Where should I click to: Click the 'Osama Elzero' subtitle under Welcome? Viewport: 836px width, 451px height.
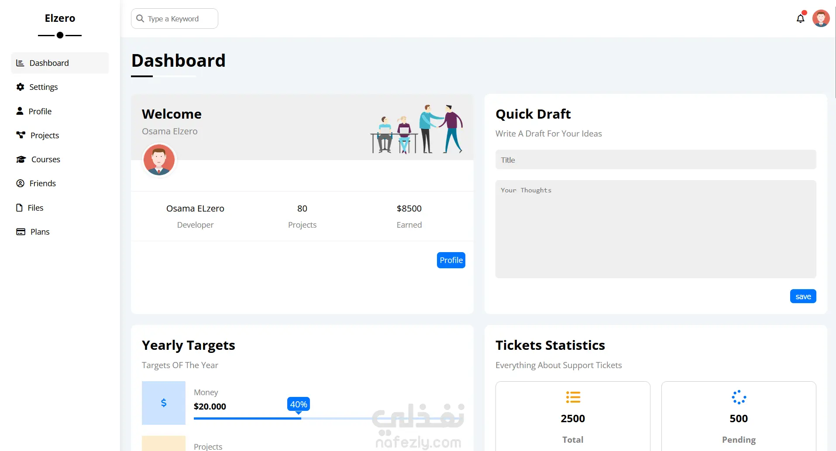pyautogui.click(x=169, y=131)
